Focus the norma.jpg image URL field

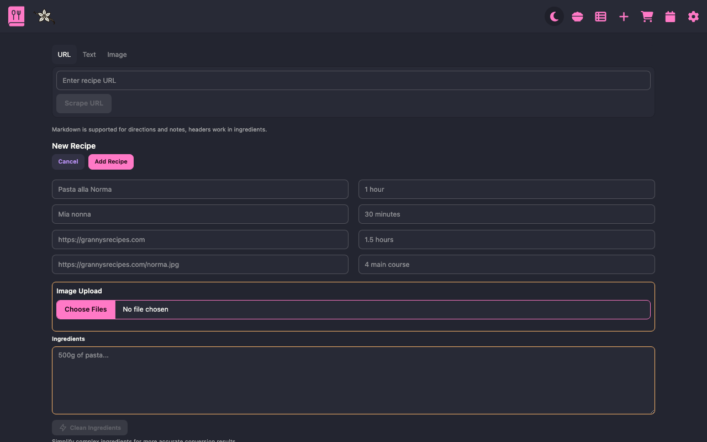(200, 264)
